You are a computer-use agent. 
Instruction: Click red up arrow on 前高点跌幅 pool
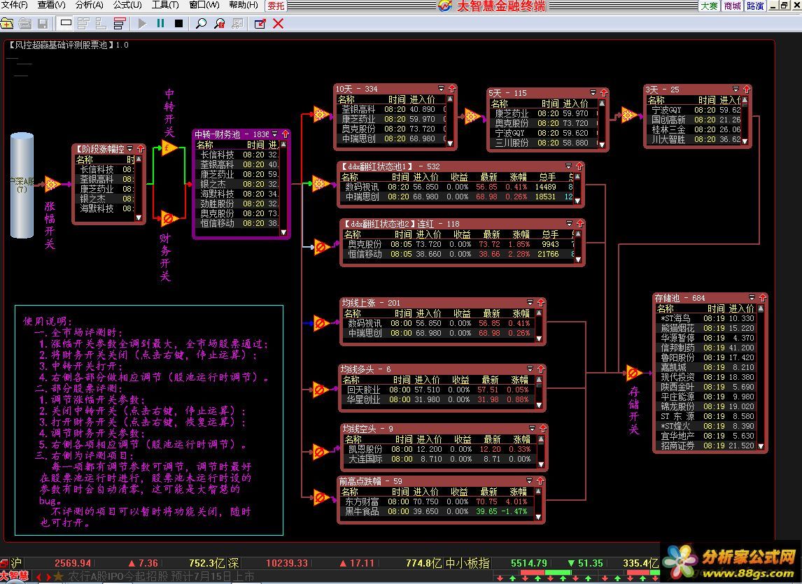[x=540, y=481]
